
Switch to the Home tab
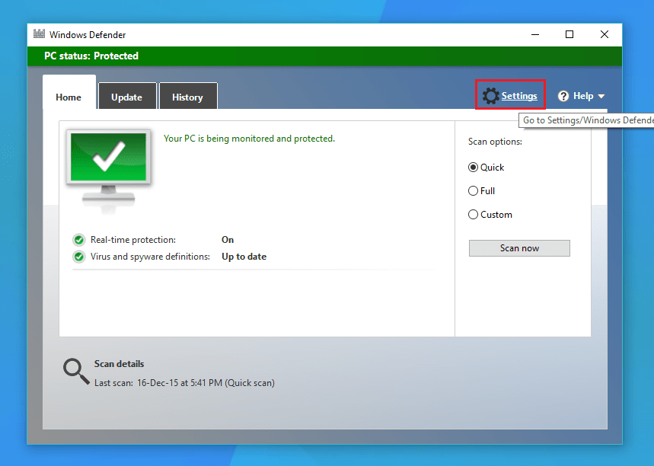pos(69,93)
